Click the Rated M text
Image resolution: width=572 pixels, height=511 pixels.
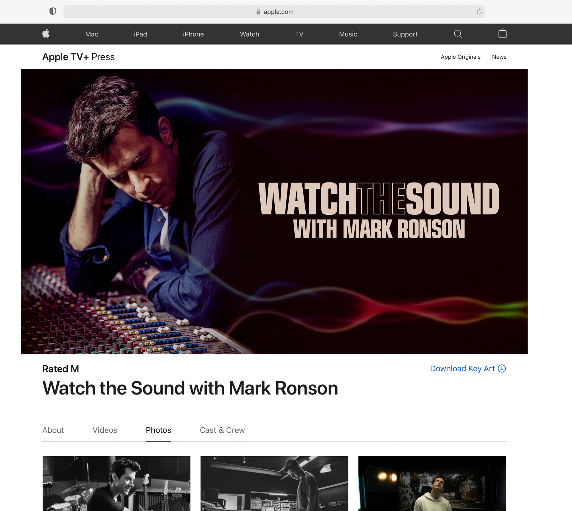[60, 369]
